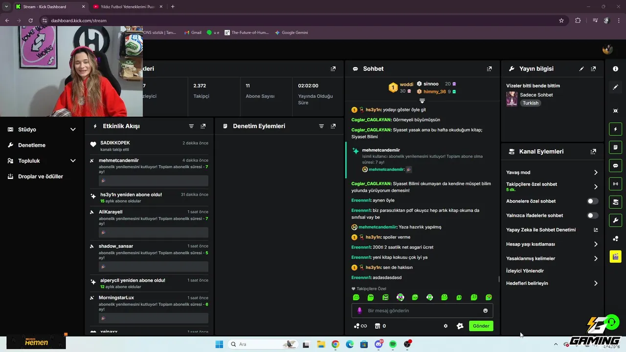This screenshot has width=626, height=352.
Task: Pop out the Denetim Eylemleri panel
Action: tap(333, 126)
